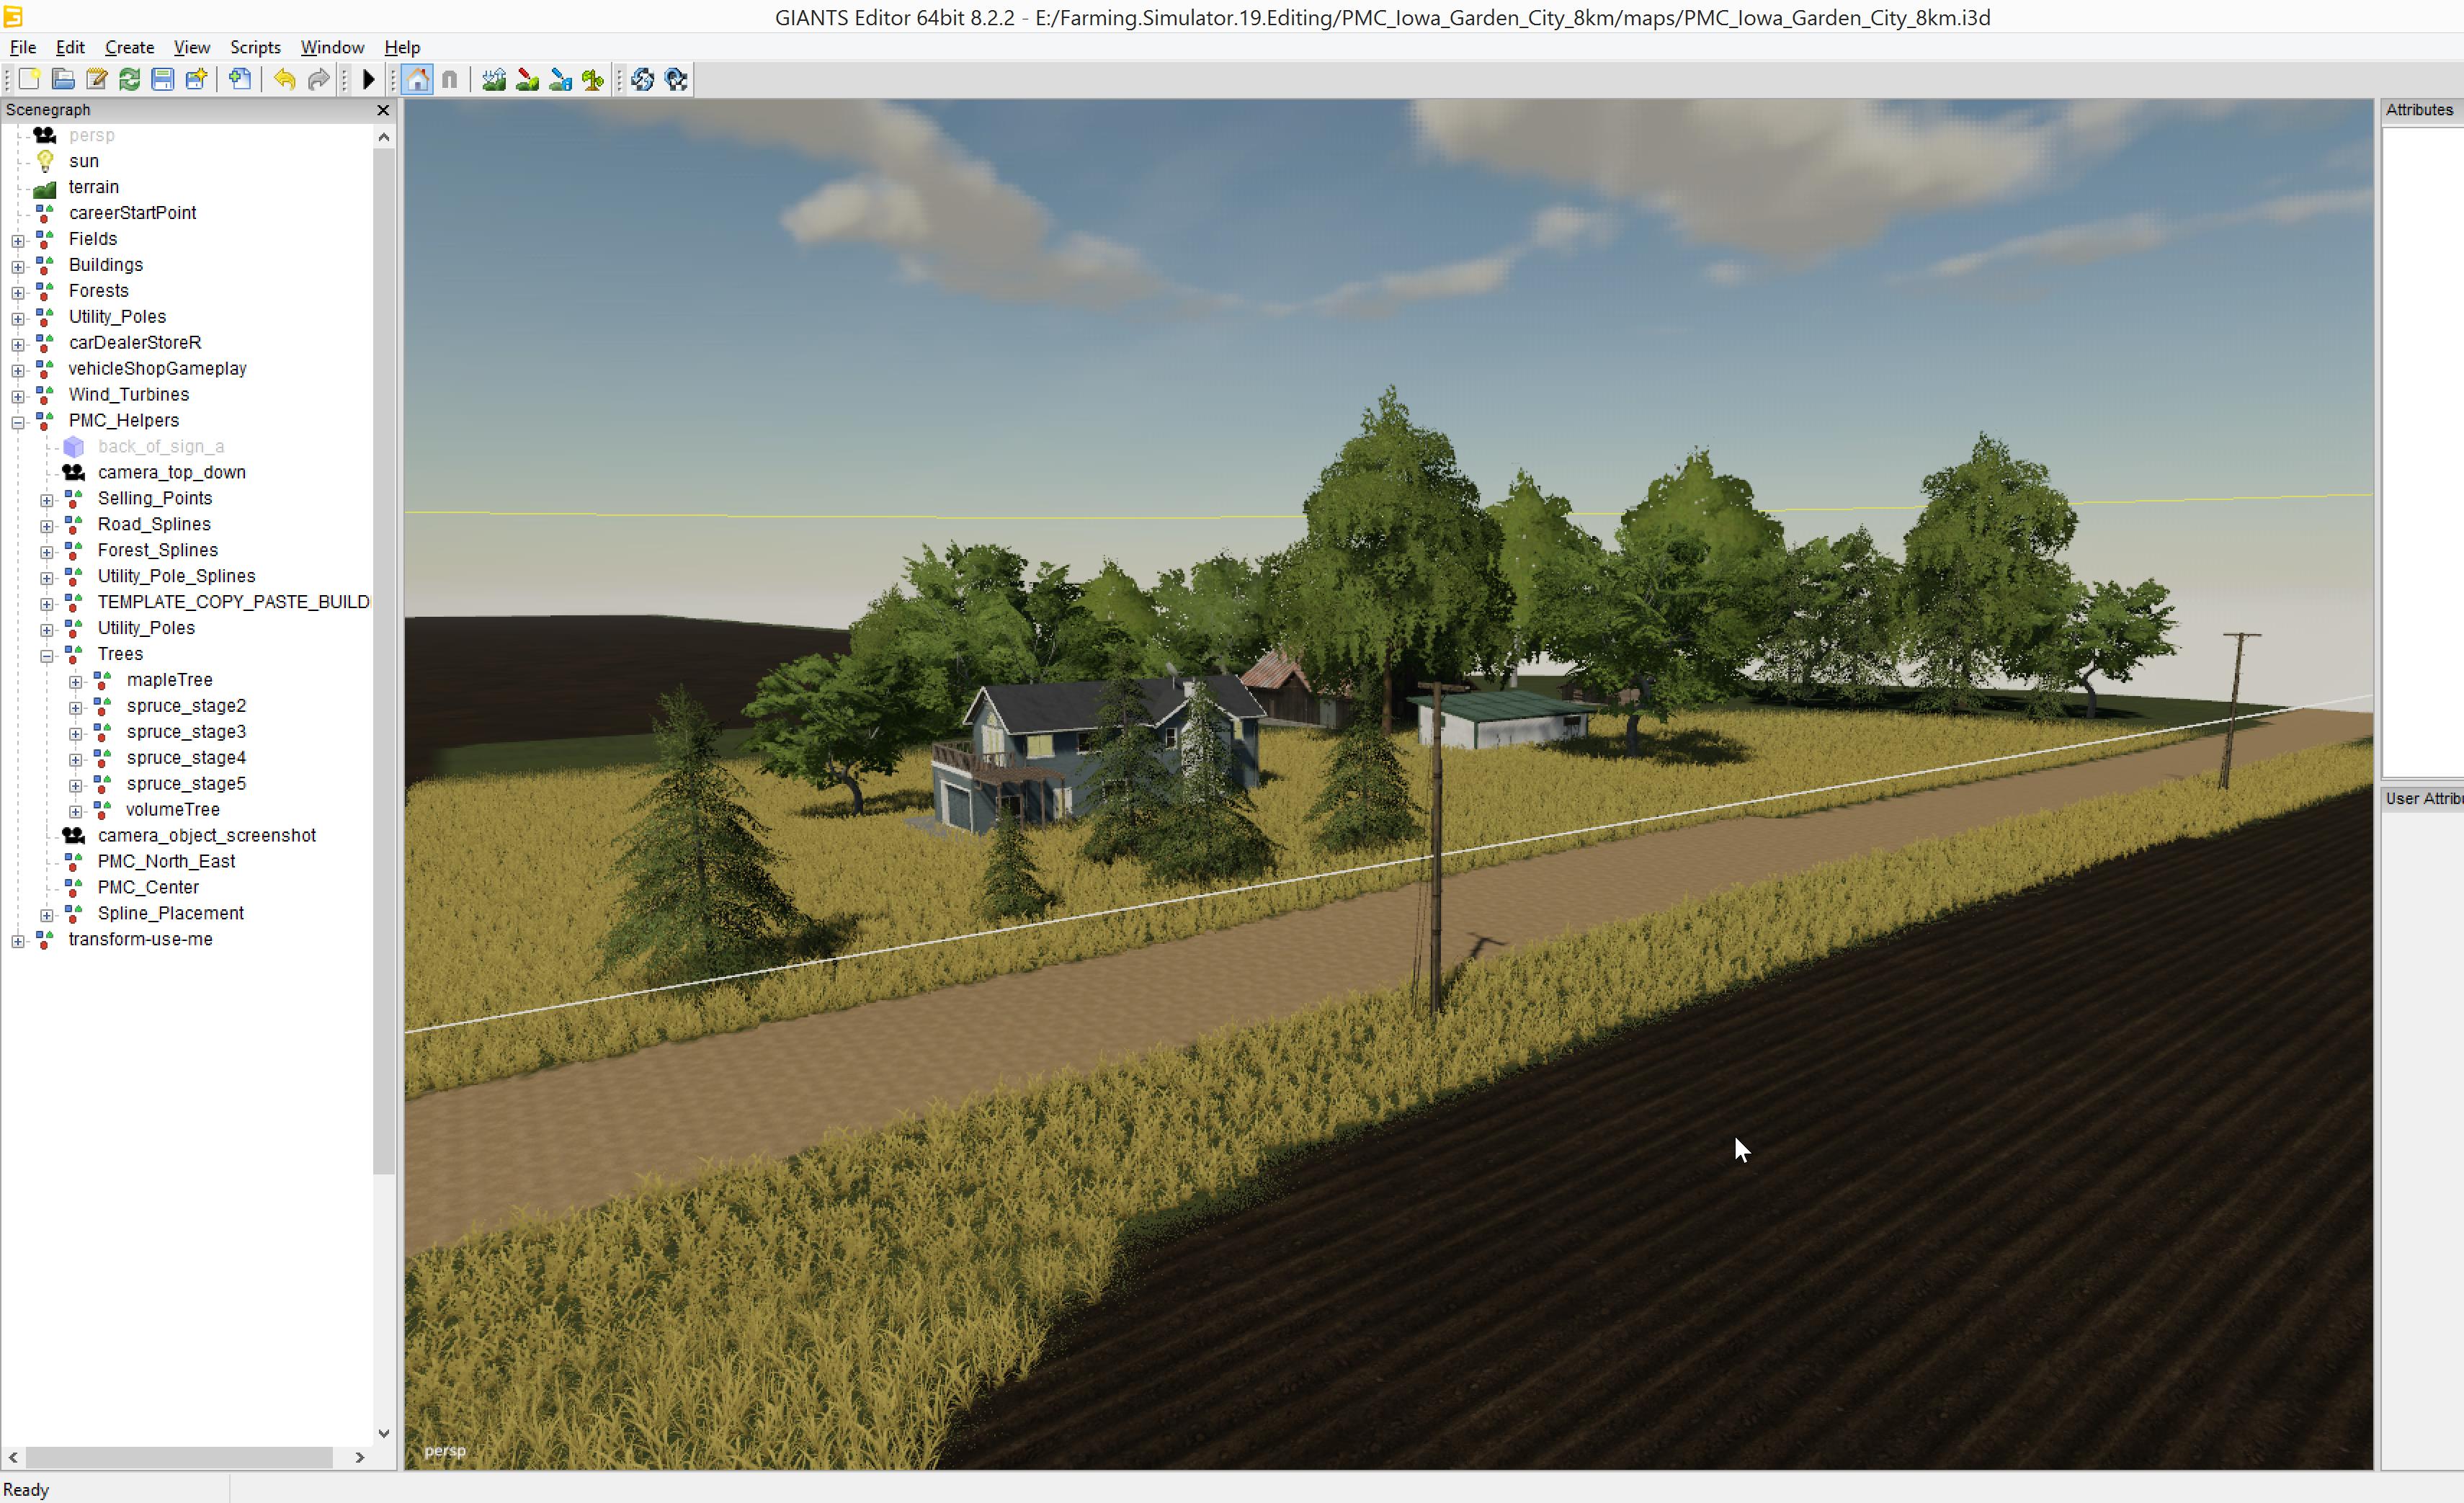Select the terrain node
The width and height of the screenshot is (2464, 1503).
(x=94, y=187)
